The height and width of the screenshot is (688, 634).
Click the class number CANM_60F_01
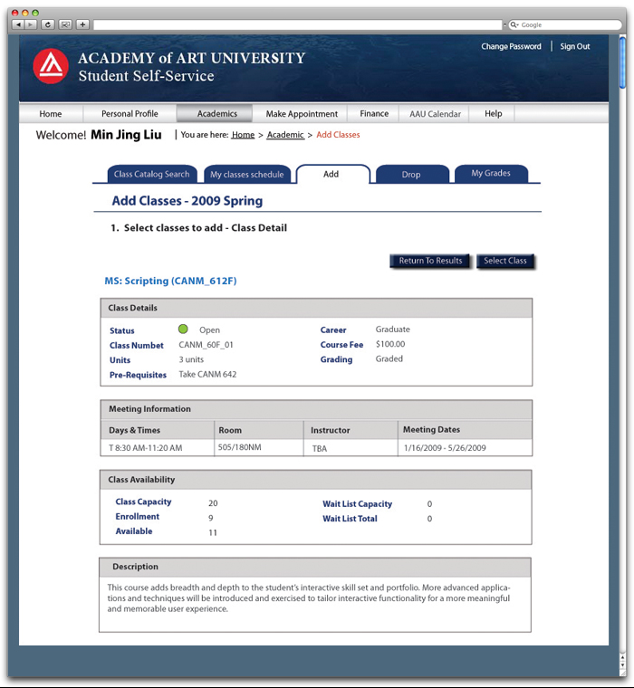pos(206,345)
